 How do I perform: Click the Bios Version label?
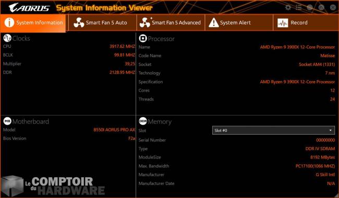(x=15, y=138)
